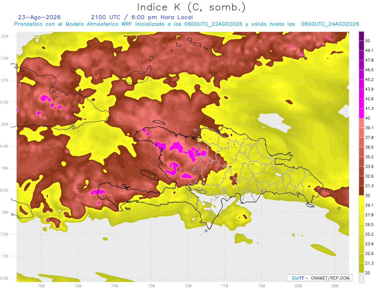Image resolution: width=376 pixels, height=290 pixels.
Task: Click the colorbar value "50"
Action: [x=368, y=41]
